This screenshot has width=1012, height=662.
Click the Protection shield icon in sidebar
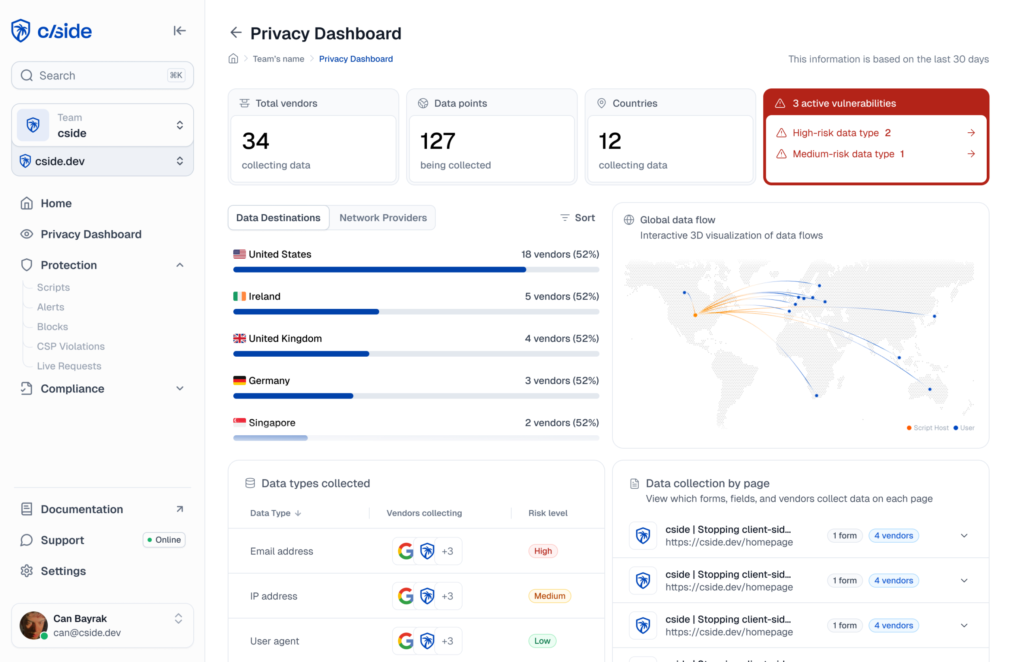click(x=26, y=265)
